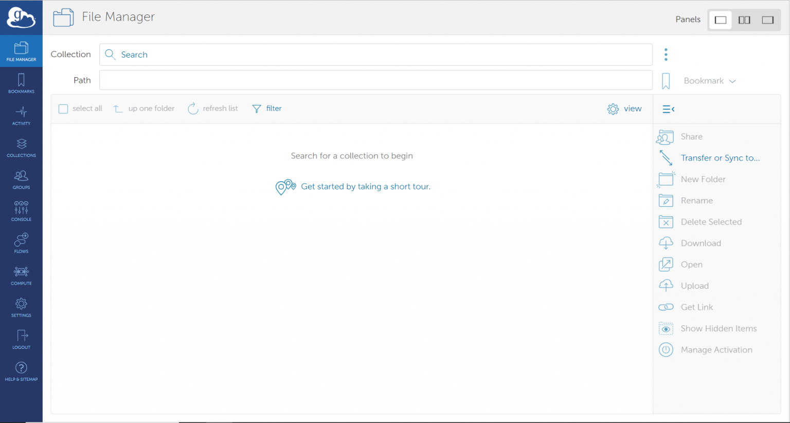Click the Globus cloud logo
The height and width of the screenshot is (423, 790).
21,18
